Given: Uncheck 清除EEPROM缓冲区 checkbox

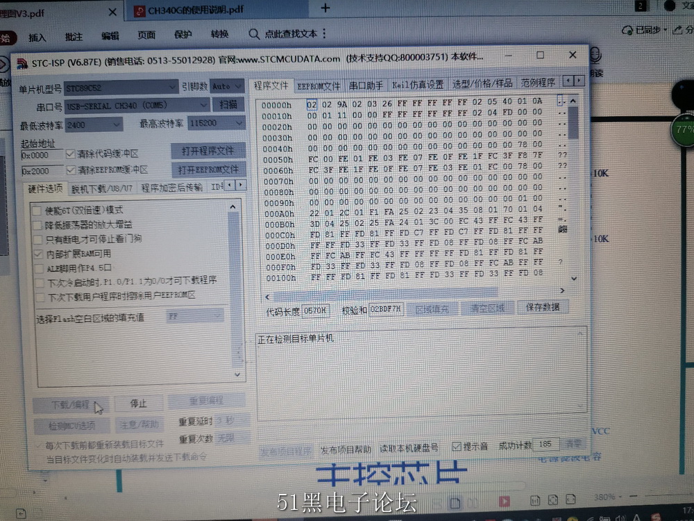Looking at the screenshot, I should [x=70, y=170].
